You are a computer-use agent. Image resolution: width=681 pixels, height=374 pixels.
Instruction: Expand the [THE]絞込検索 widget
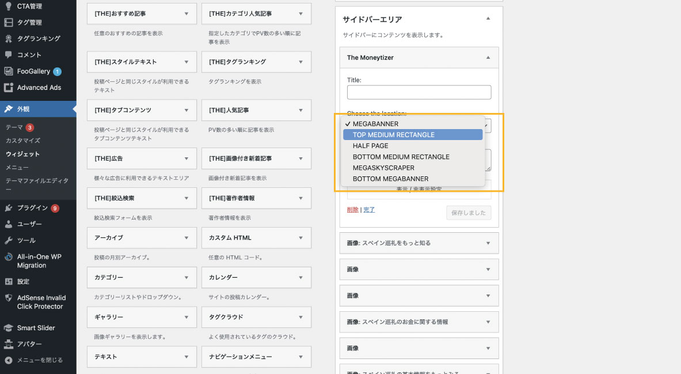pyautogui.click(x=187, y=198)
